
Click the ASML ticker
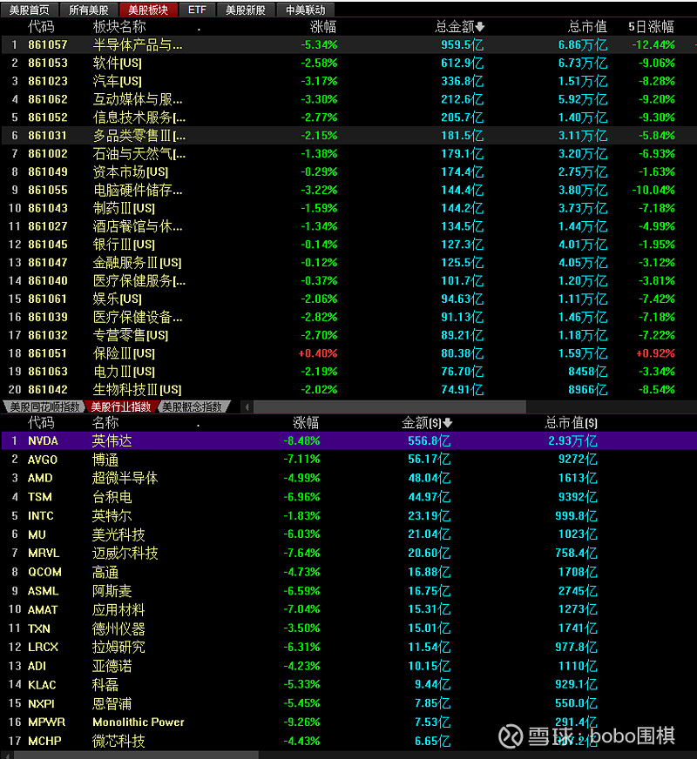click(43, 591)
